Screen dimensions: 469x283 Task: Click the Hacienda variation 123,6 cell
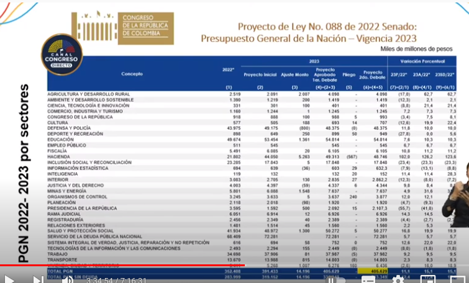450,156
